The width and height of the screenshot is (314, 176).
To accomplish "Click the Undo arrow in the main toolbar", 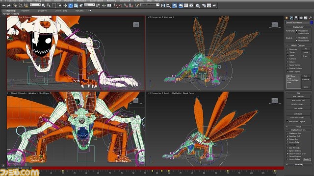I will click(4, 5).
